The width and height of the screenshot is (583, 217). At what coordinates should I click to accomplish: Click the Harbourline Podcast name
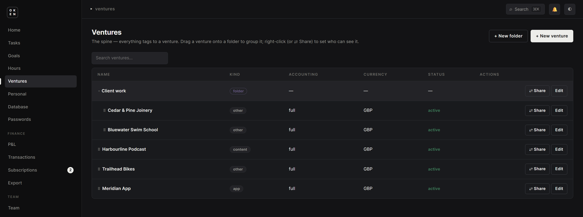[124, 149]
